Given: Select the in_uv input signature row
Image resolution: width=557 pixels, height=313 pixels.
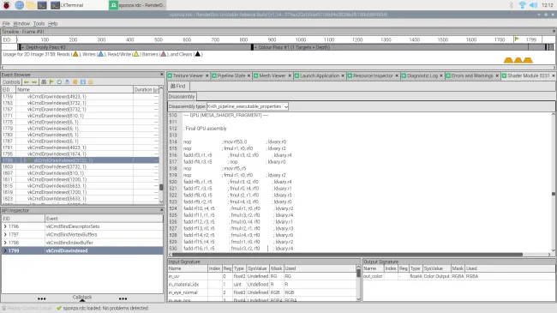Looking at the screenshot, I should point(262,276).
